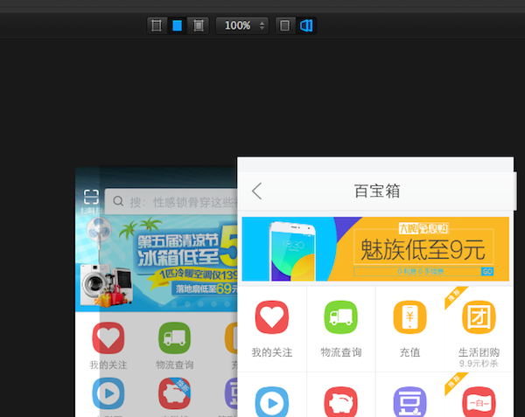Toggle the blue 3D perspective view icon
525x417 pixels.
click(x=306, y=25)
